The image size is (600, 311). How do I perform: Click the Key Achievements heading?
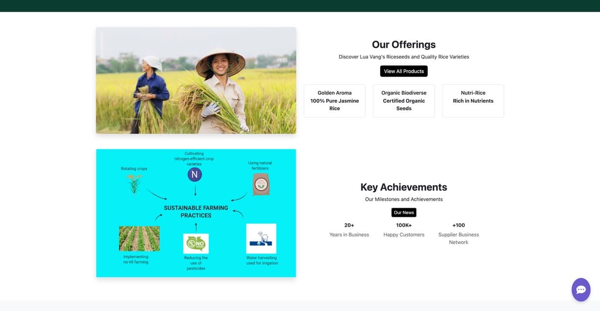(404, 187)
